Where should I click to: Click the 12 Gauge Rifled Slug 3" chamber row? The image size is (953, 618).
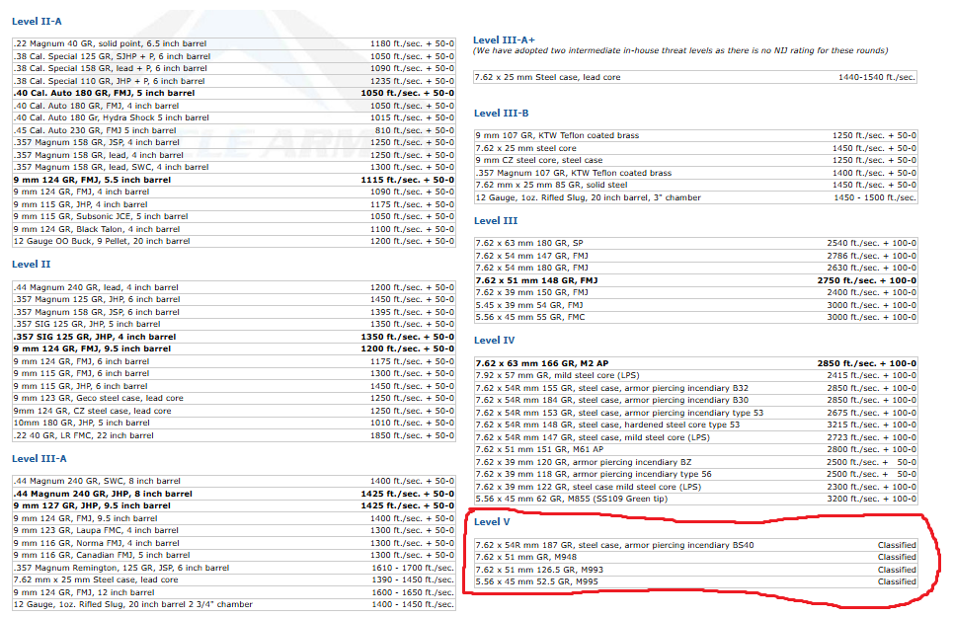(696, 197)
